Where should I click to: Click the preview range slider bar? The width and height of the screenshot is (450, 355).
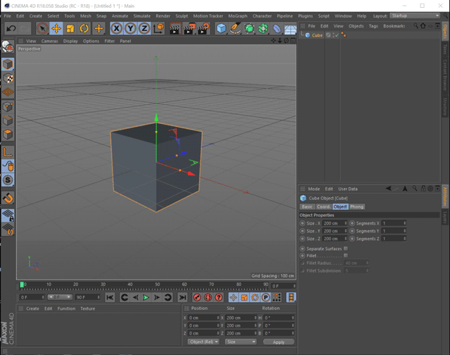[59, 297]
